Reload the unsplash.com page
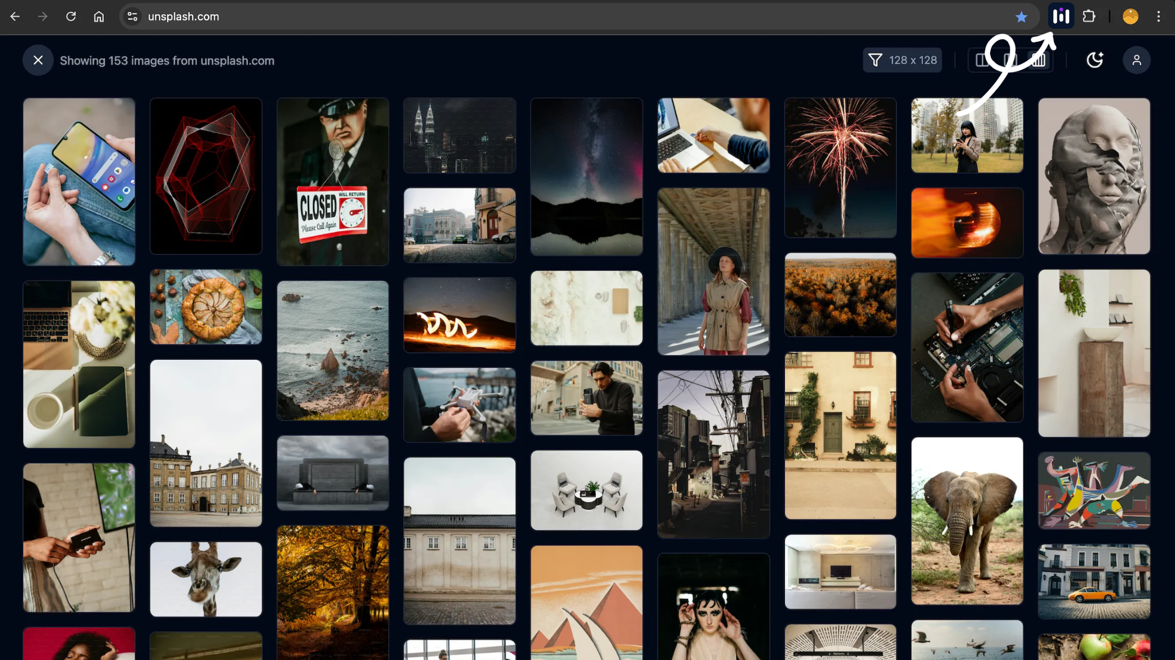1175x660 pixels. [70, 16]
